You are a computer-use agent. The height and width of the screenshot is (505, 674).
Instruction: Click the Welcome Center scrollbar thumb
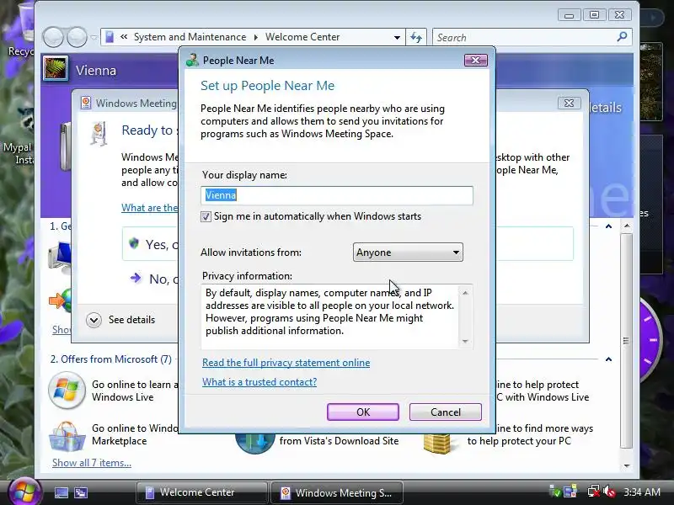coord(626,341)
